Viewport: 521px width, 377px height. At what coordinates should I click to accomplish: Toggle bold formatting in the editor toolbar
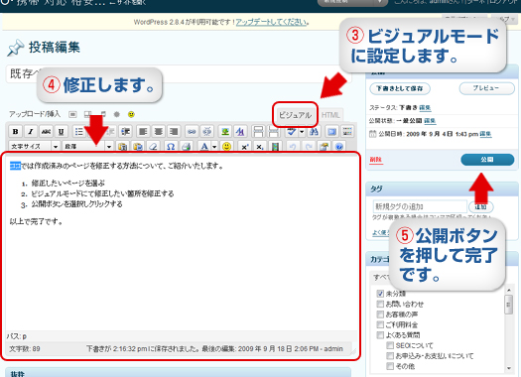point(15,132)
